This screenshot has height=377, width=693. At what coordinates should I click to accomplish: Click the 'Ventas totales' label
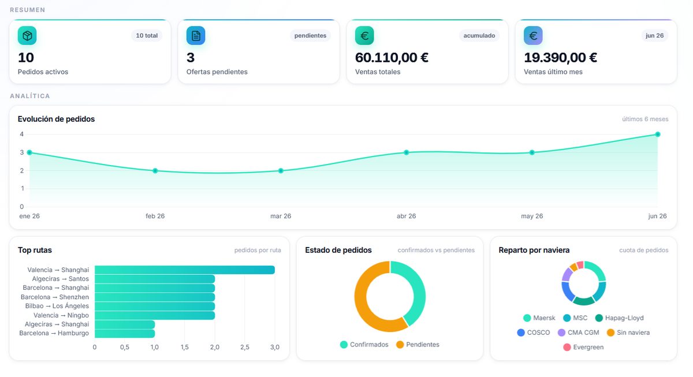click(x=378, y=72)
